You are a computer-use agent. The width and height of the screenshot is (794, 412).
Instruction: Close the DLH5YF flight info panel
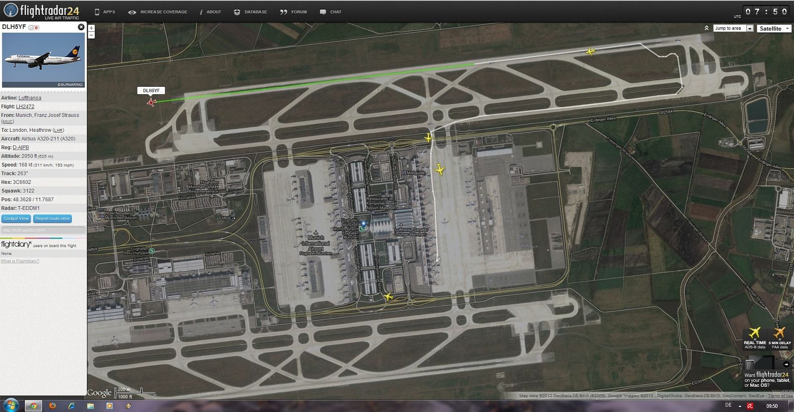[81, 27]
